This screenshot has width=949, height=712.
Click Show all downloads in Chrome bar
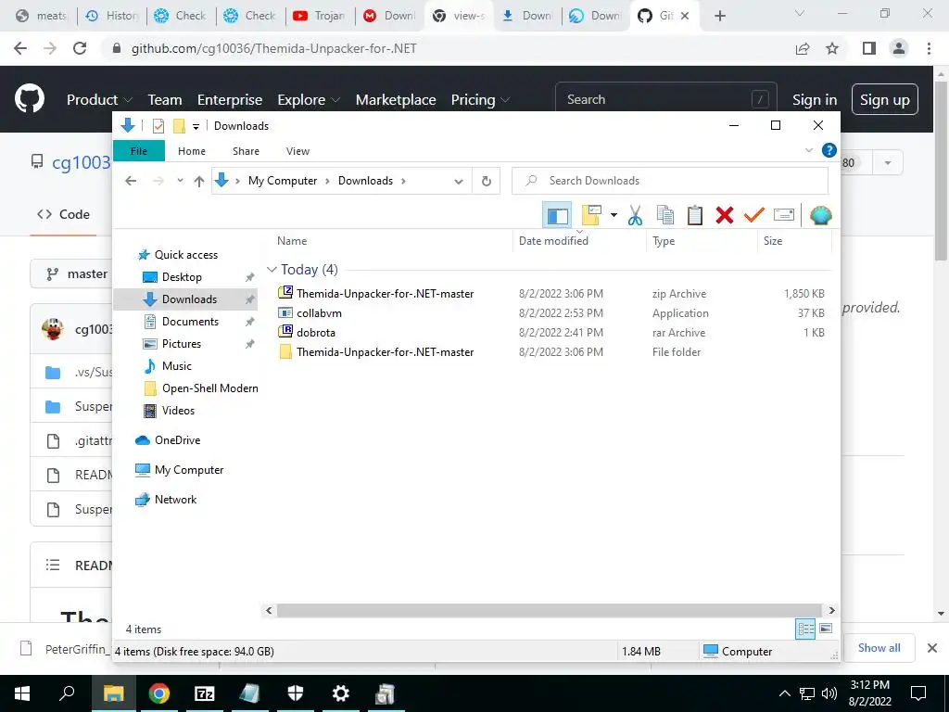(x=879, y=648)
